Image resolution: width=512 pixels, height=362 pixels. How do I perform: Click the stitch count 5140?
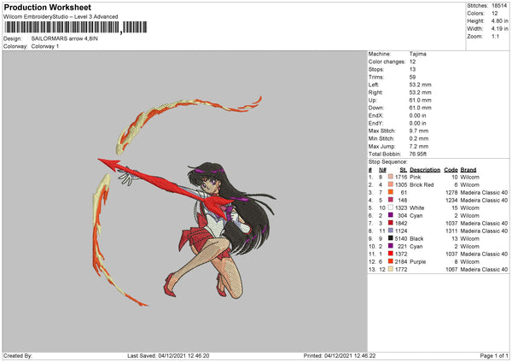[x=401, y=238]
